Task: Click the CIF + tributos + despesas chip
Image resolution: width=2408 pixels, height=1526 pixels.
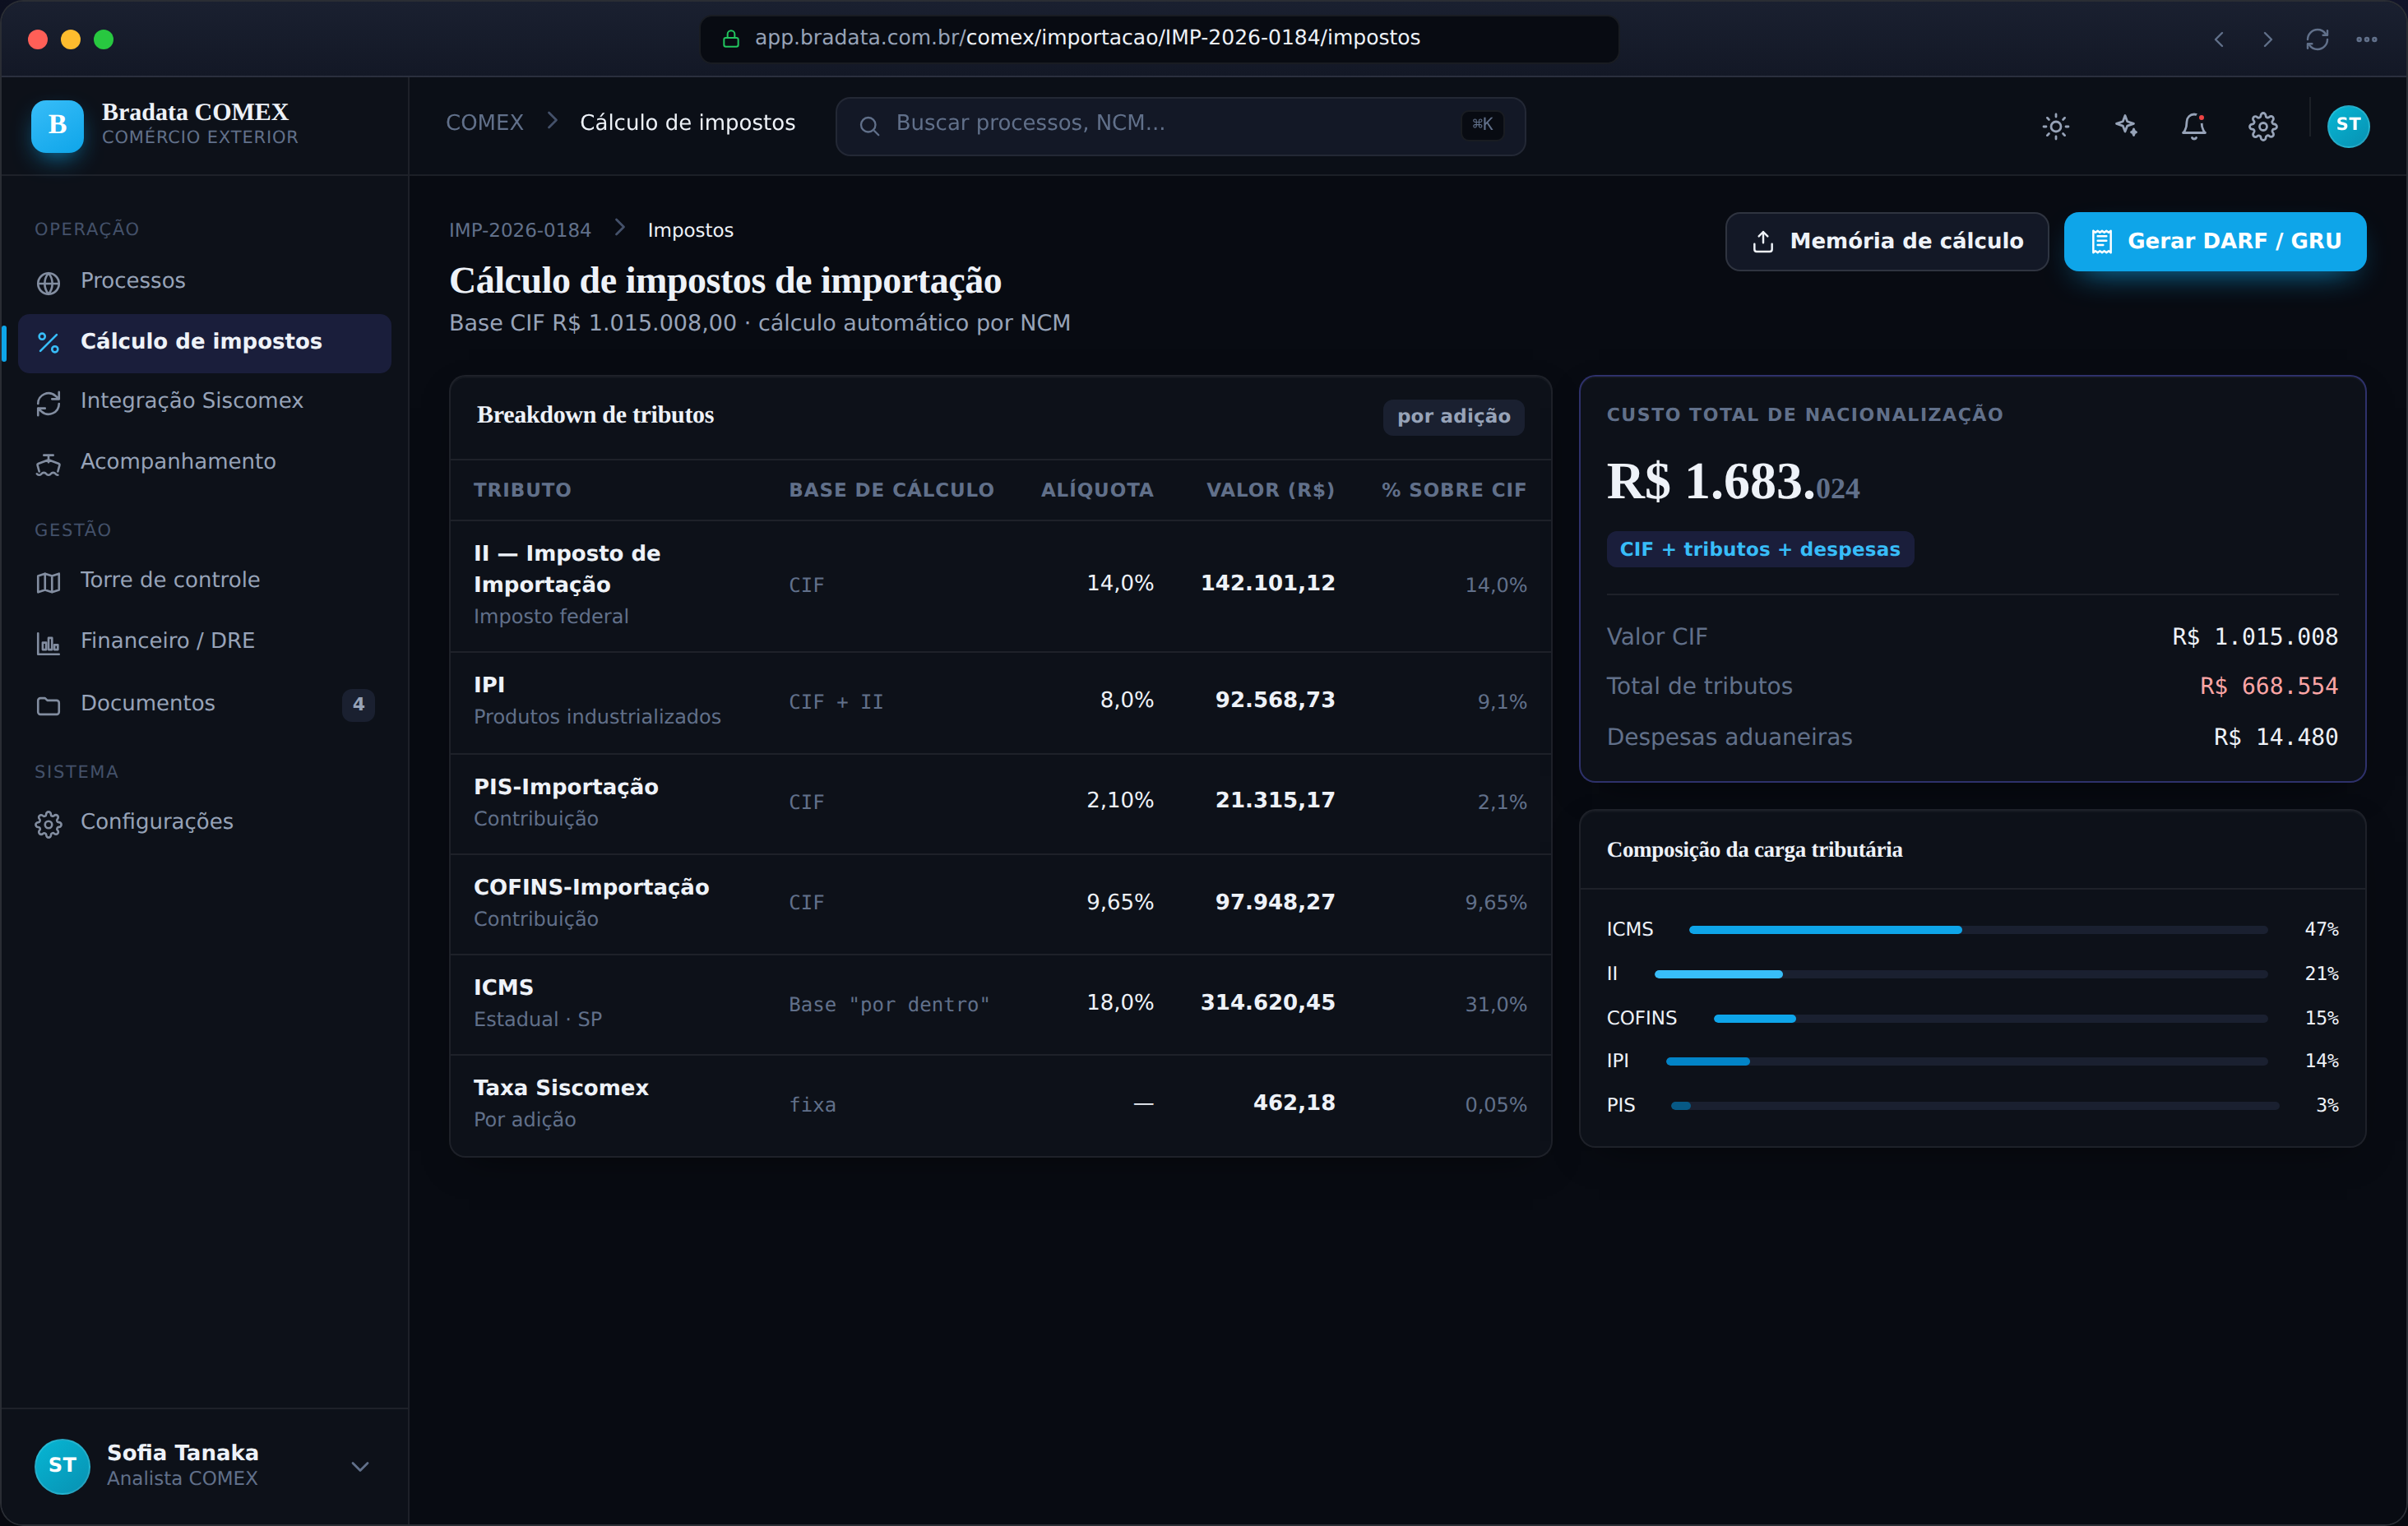Action: click(1759, 549)
